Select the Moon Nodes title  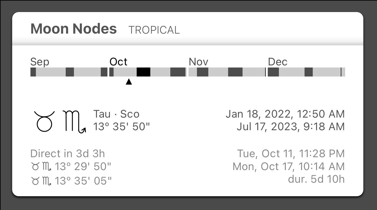coord(74,28)
